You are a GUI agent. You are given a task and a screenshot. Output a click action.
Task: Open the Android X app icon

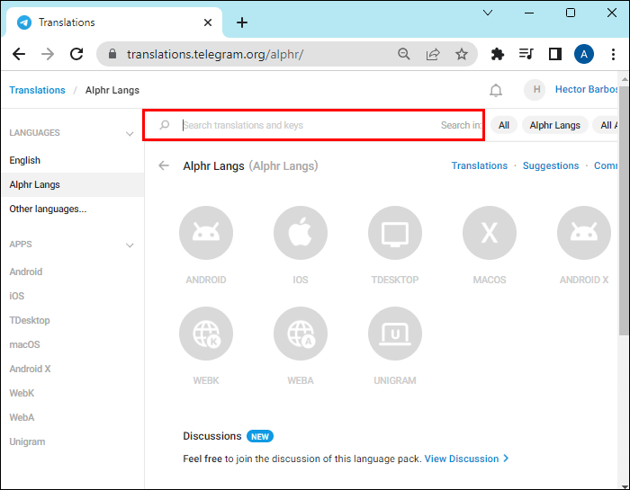coord(584,233)
